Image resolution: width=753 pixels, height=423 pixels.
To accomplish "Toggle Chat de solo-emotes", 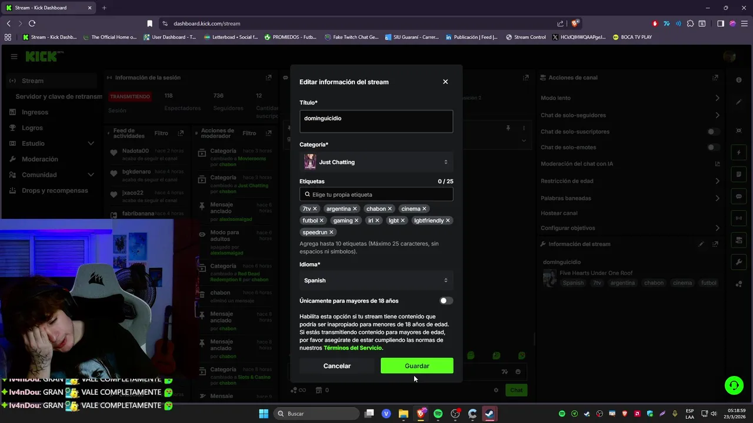I will (713, 147).
